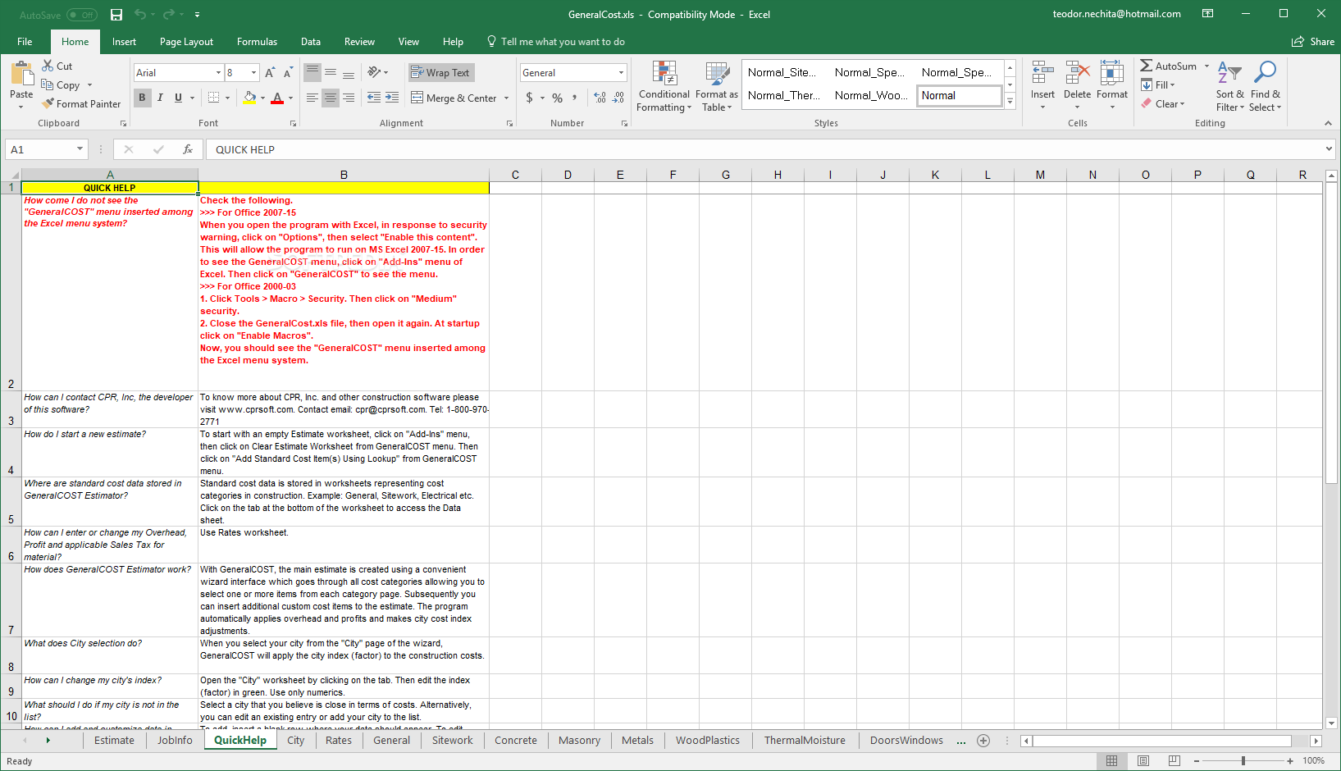Open Find & Select menu
1341x771 pixels.
1266,87
